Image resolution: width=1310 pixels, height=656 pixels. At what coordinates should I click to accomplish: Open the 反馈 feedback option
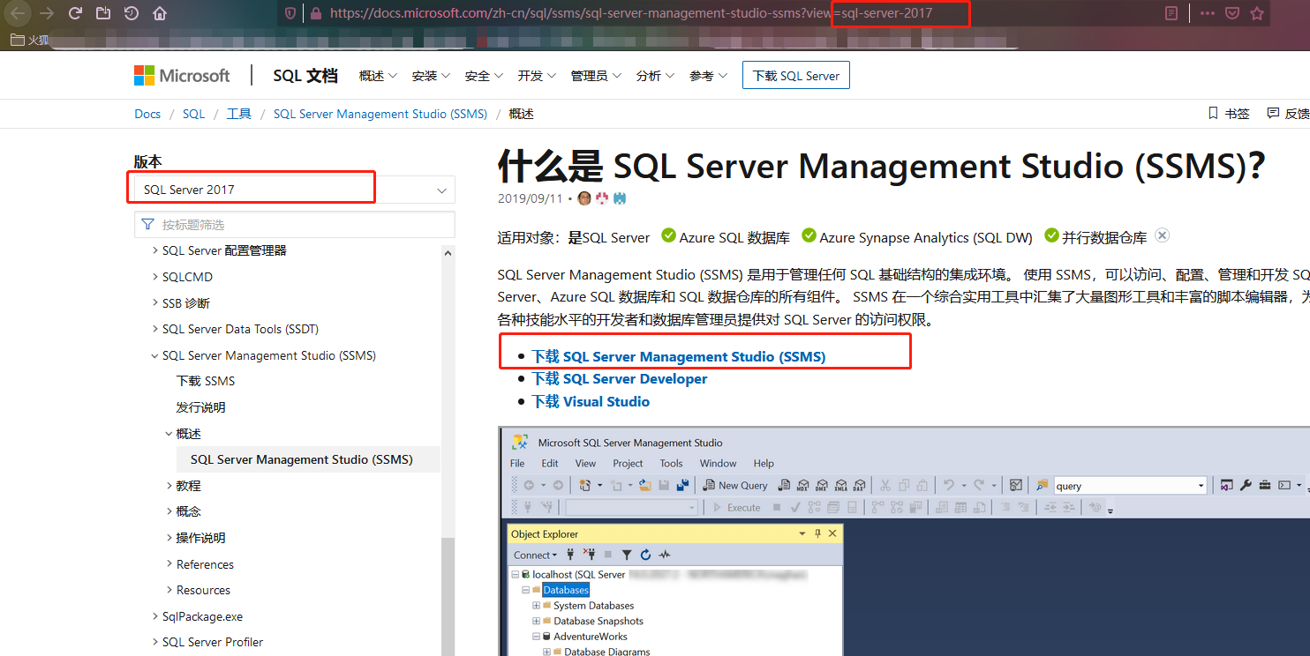1288,114
